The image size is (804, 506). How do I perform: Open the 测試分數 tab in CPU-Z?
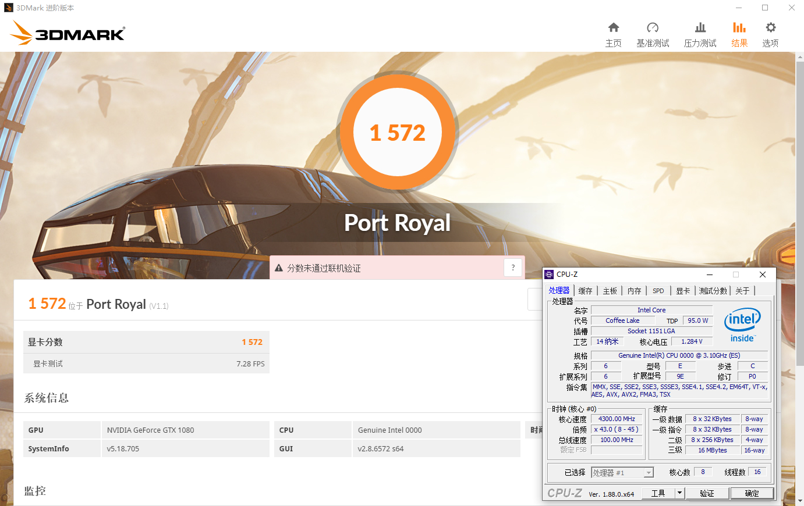tap(713, 291)
